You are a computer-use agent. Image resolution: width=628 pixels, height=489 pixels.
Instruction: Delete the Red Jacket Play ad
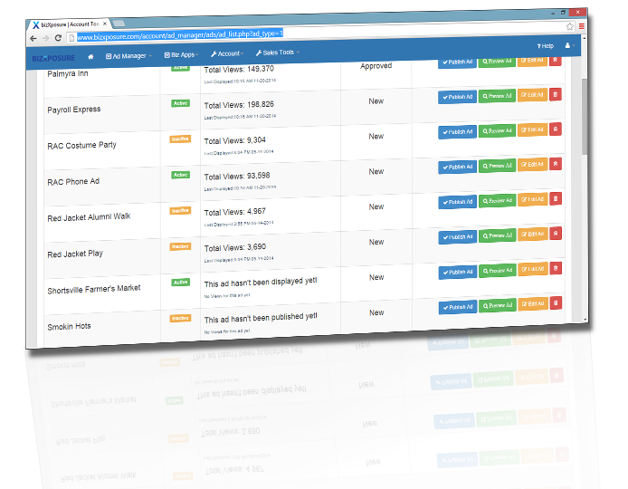pos(556,234)
